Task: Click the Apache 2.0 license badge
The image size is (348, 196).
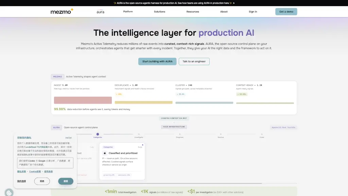Action: pos(283,127)
